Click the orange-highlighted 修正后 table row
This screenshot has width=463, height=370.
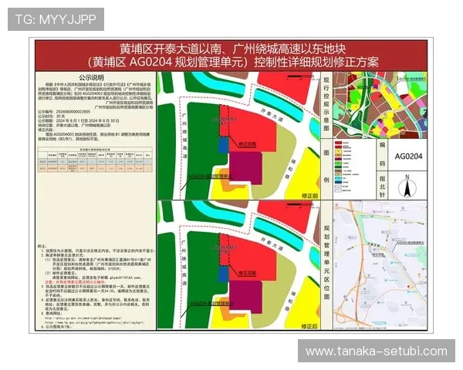pyautogui.click(x=95, y=168)
